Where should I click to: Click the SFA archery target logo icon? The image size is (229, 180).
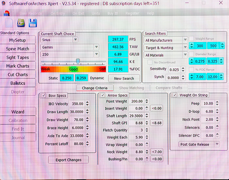tap(6, 14)
